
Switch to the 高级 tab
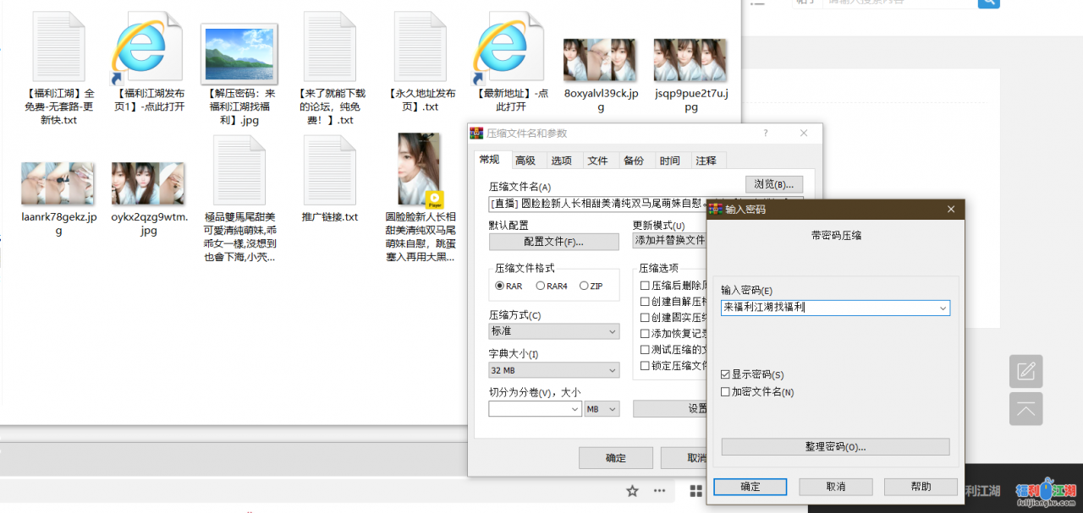525,159
